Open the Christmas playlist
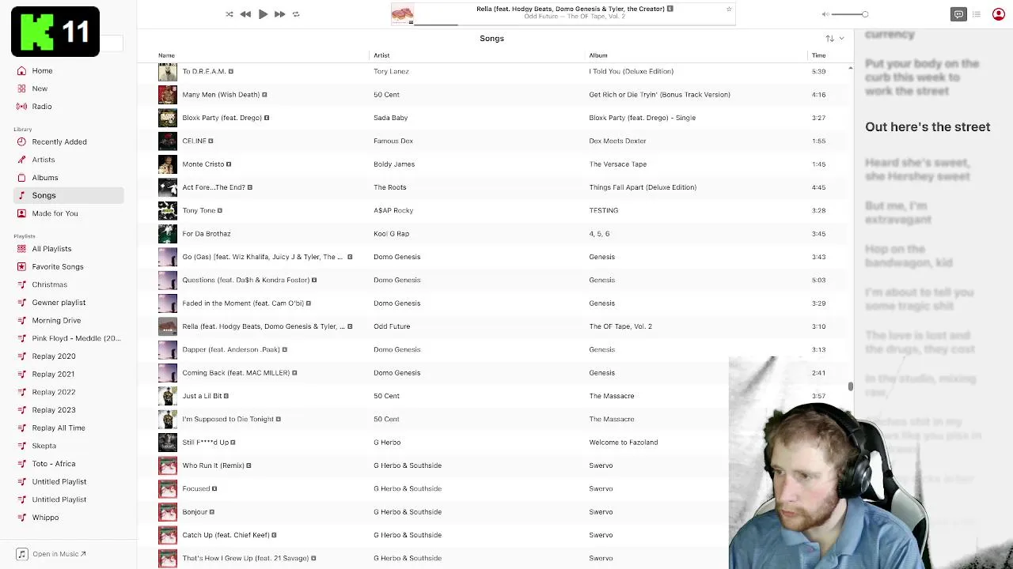This screenshot has height=569, width=1013. (49, 284)
